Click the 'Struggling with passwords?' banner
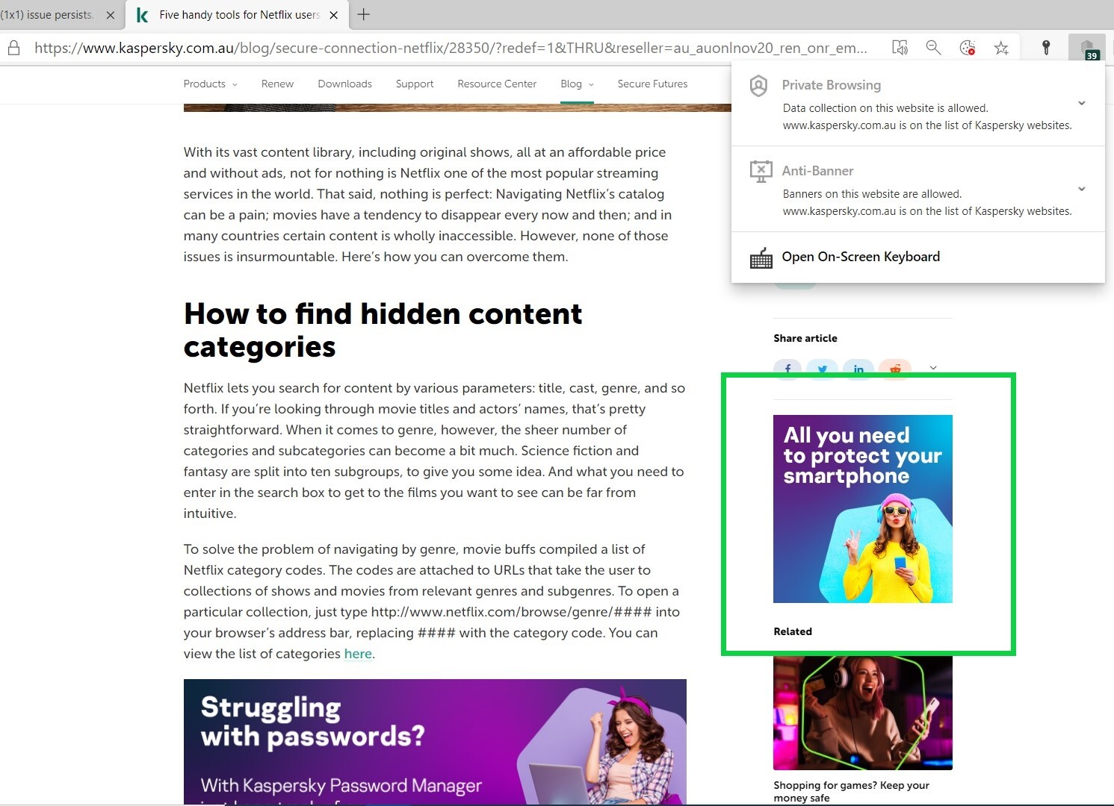The image size is (1114, 806). coord(435,742)
